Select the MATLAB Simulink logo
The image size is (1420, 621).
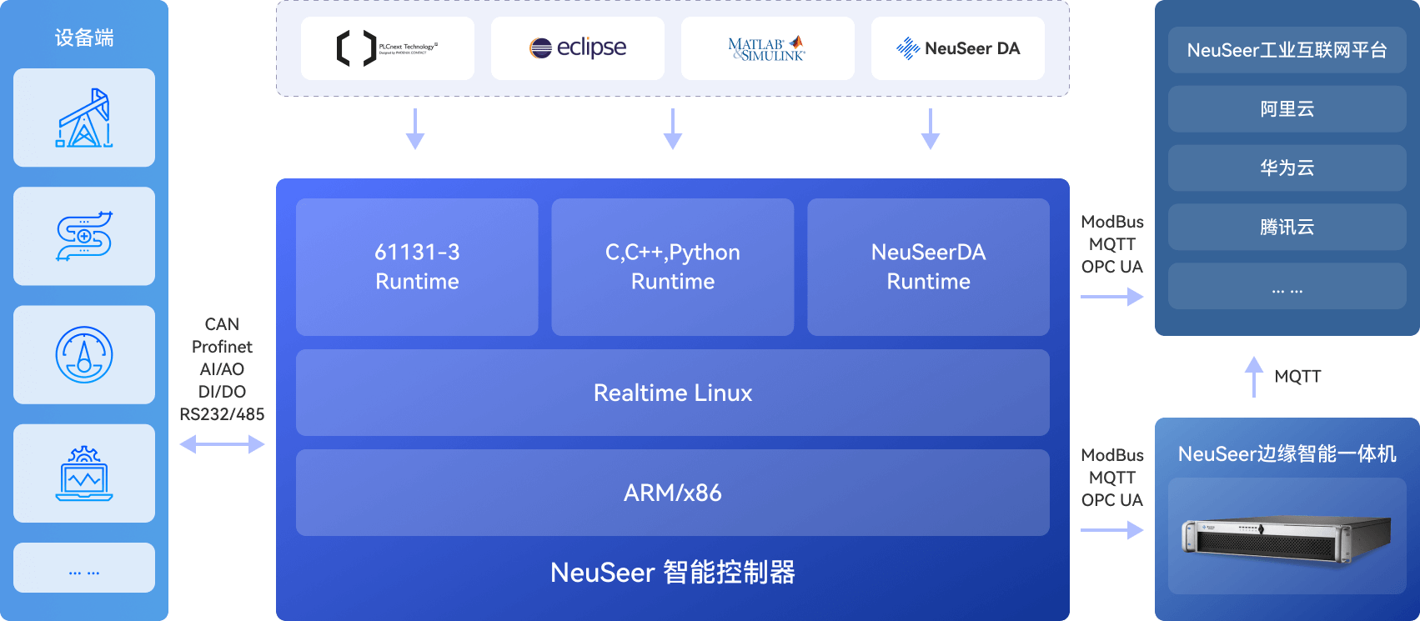pyautogui.click(x=767, y=48)
